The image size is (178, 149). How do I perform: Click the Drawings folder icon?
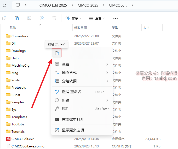point(8,51)
